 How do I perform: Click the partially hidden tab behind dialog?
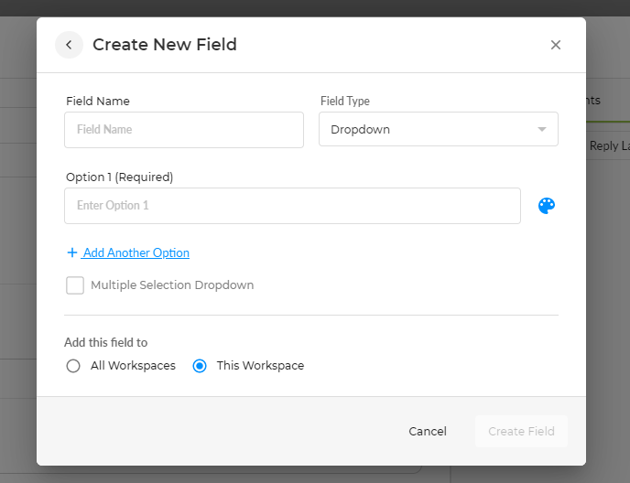click(x=593, y=101)
